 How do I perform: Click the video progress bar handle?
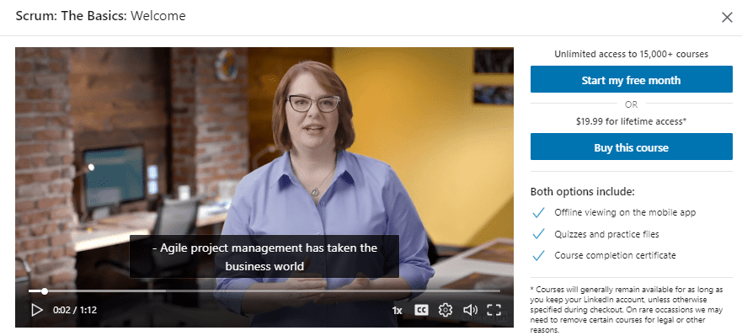(45, 291)
